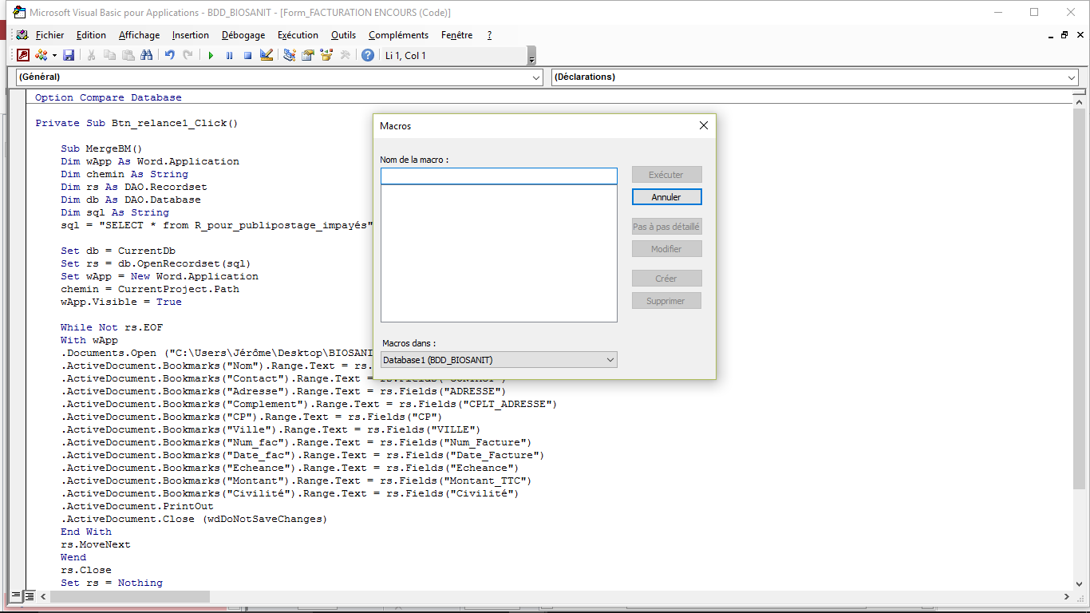Toggle Design Mode icon
1090x613 pixels.
click(x=267, y=55)
